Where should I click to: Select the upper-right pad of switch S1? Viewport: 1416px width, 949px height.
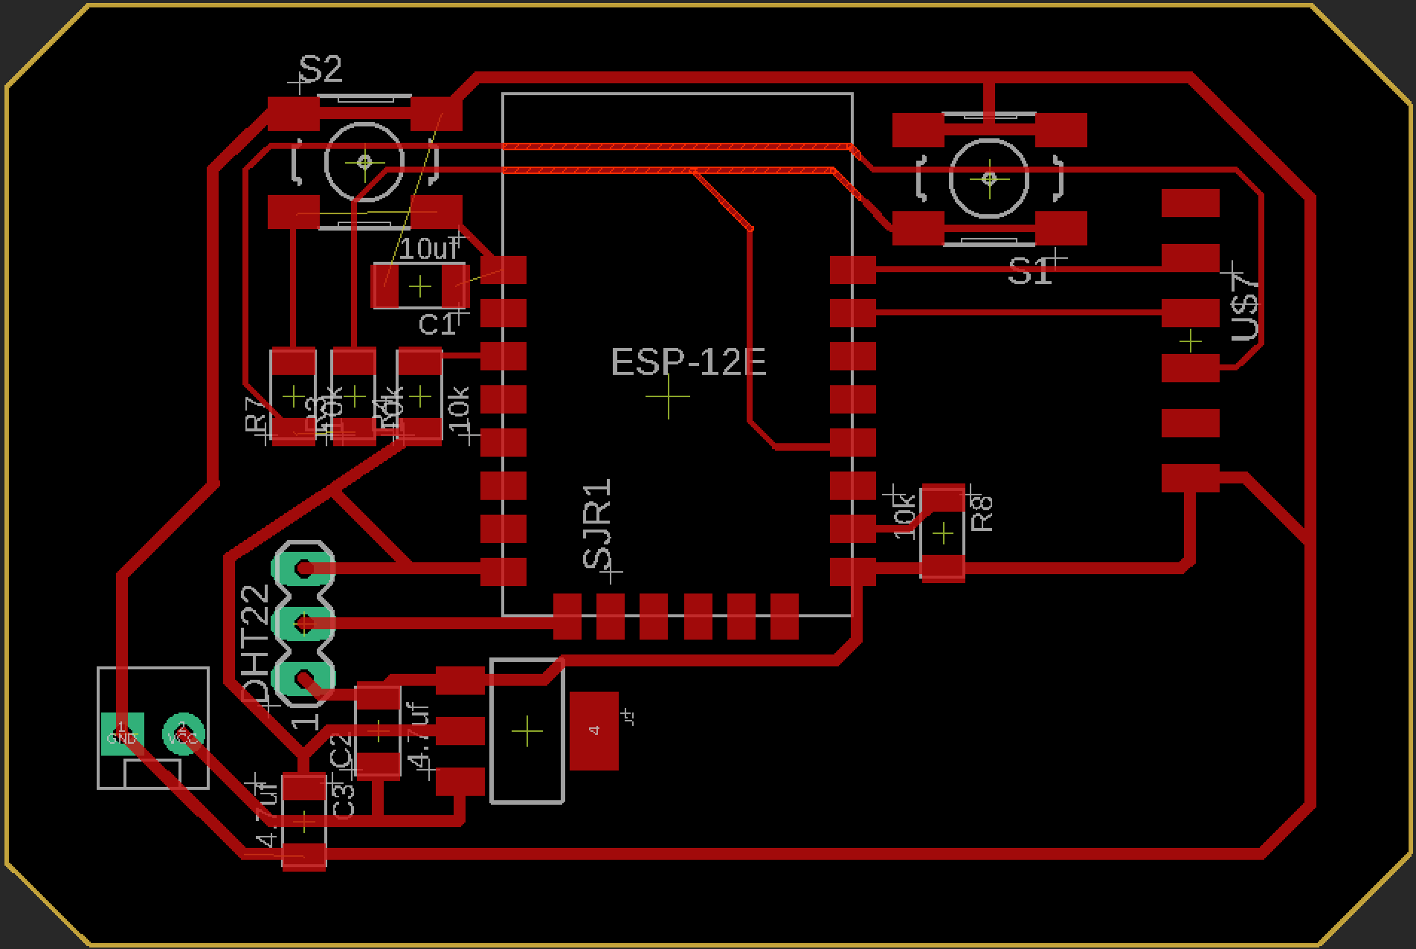[x=1061, y=130]
